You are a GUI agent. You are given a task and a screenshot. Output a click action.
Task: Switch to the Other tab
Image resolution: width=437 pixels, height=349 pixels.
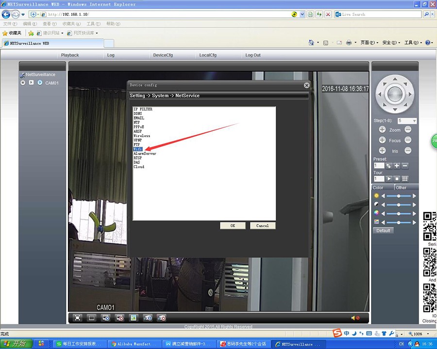[x=401, y=188]
